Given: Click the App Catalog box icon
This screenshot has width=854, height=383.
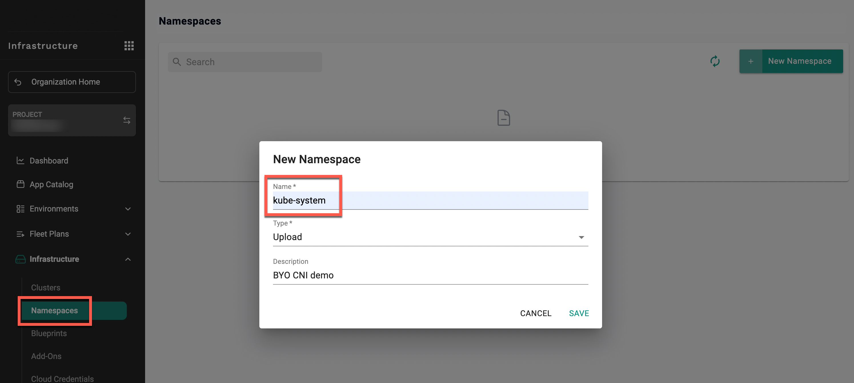Looking at the screenshot, I should click(20, 184).
